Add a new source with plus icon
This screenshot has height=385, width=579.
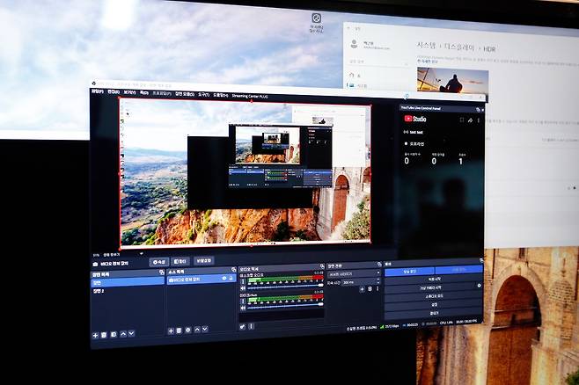(171, 331)
